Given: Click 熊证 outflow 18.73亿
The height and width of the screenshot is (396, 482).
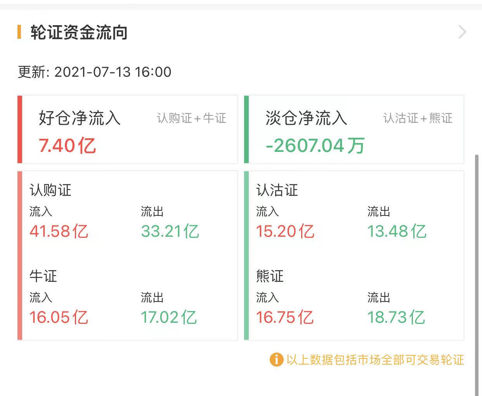Looking at the screenshot, I should click(x=396, y=317).
